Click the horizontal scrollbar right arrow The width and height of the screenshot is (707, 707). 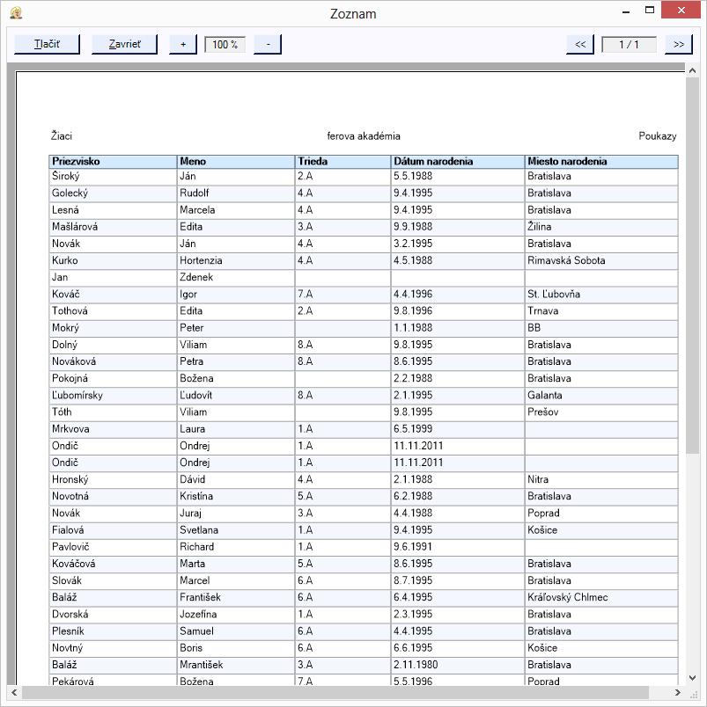(677, 692)
